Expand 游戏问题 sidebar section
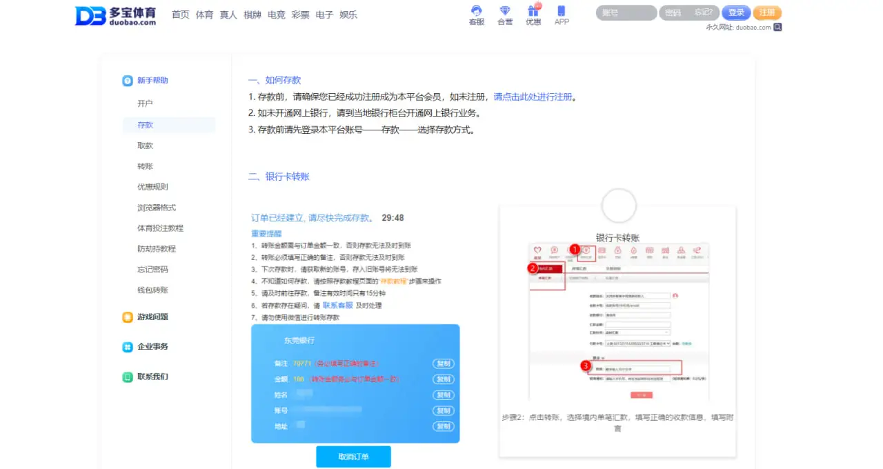The width and height of the screenshot is (883, 469). (152, 317)
